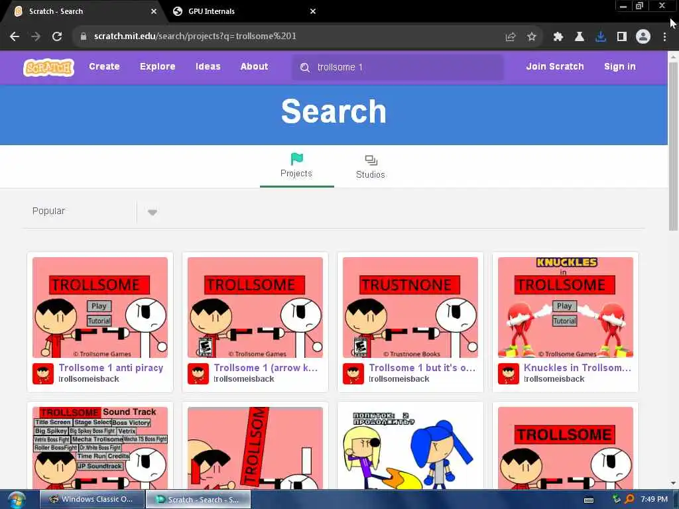Click trollsomeisback under Knuckles in Trollsom...
This screenshot has width=679, height=509.
point(554,379)
